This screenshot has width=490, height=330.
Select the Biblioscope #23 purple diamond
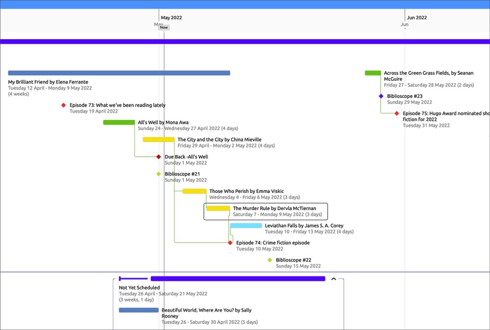[381, 96]
